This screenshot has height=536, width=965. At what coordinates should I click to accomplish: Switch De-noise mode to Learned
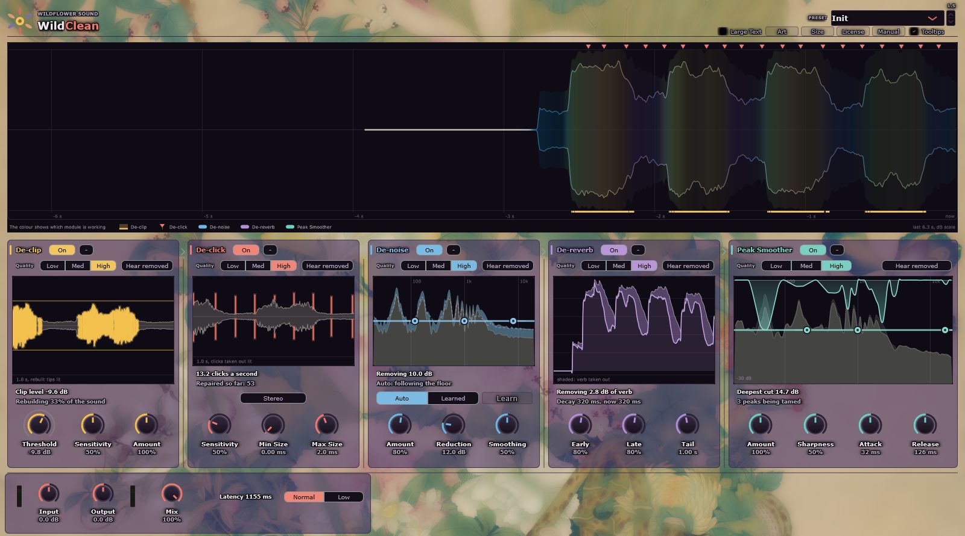tap(453, 398)
